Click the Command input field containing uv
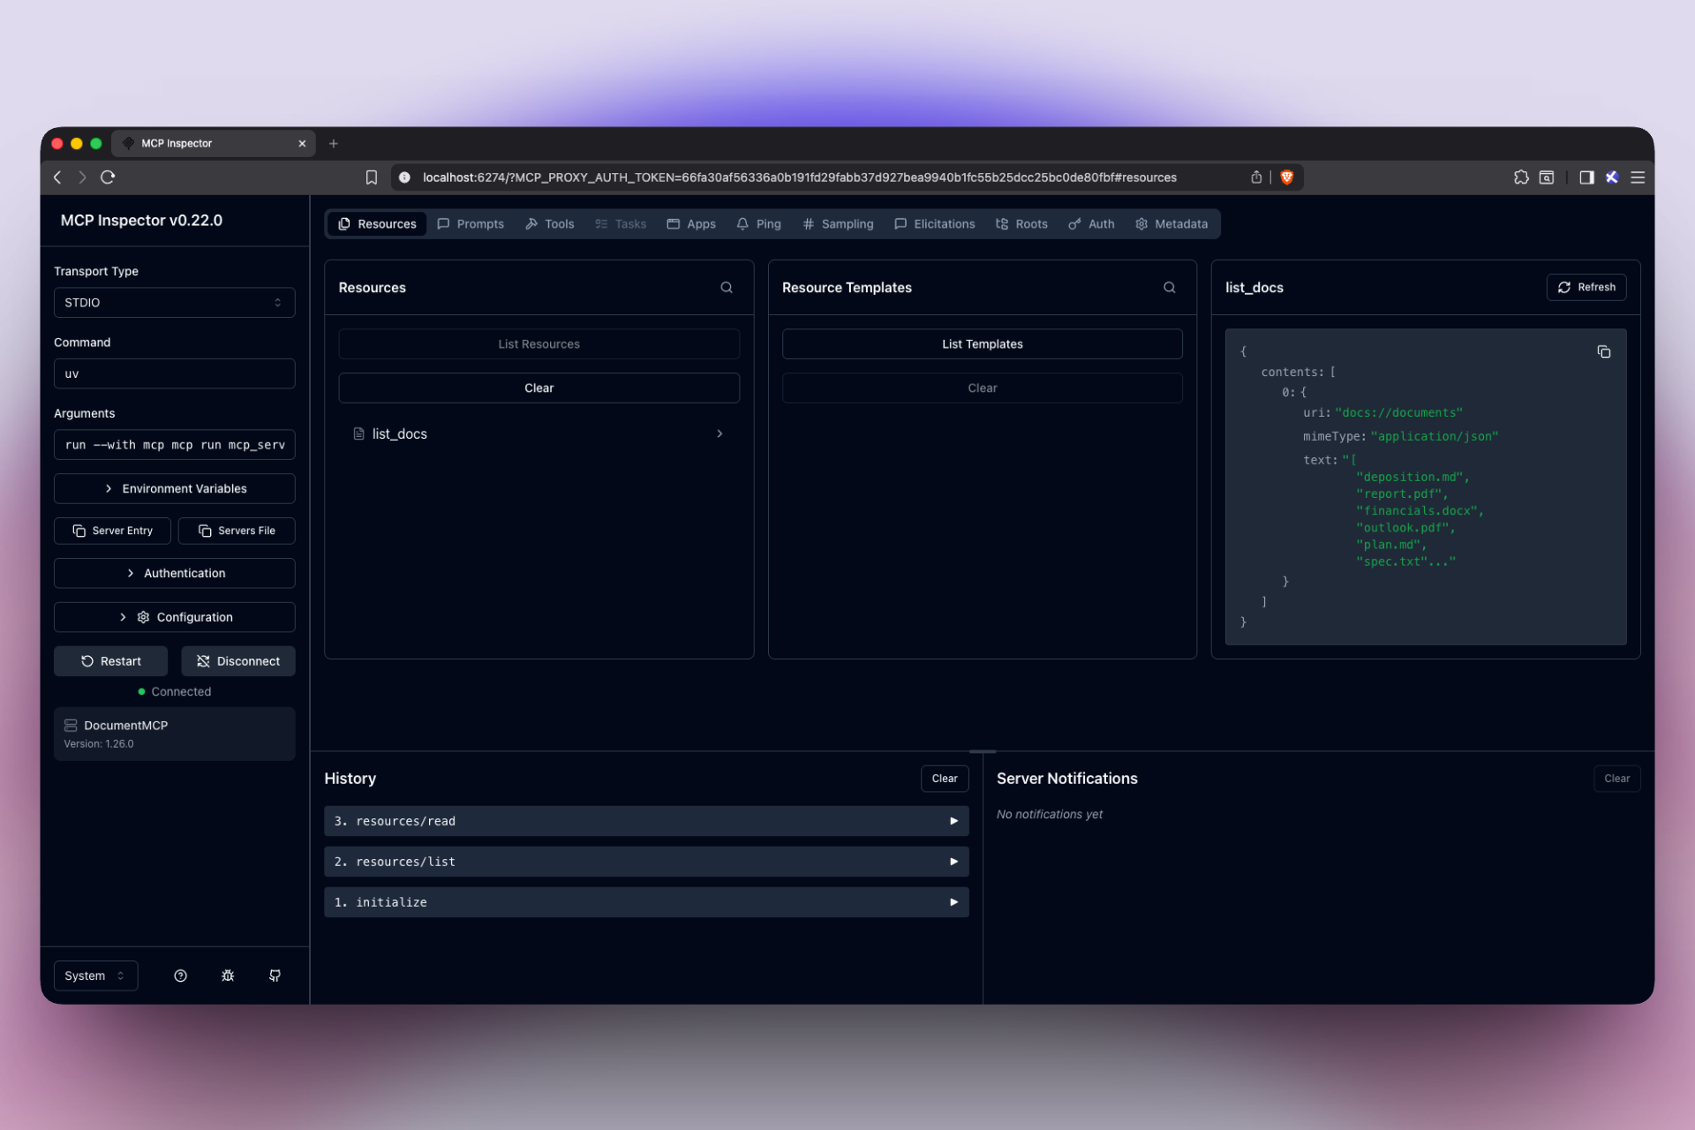This screenshot has width=1695, height=1130. coord(175,373)
